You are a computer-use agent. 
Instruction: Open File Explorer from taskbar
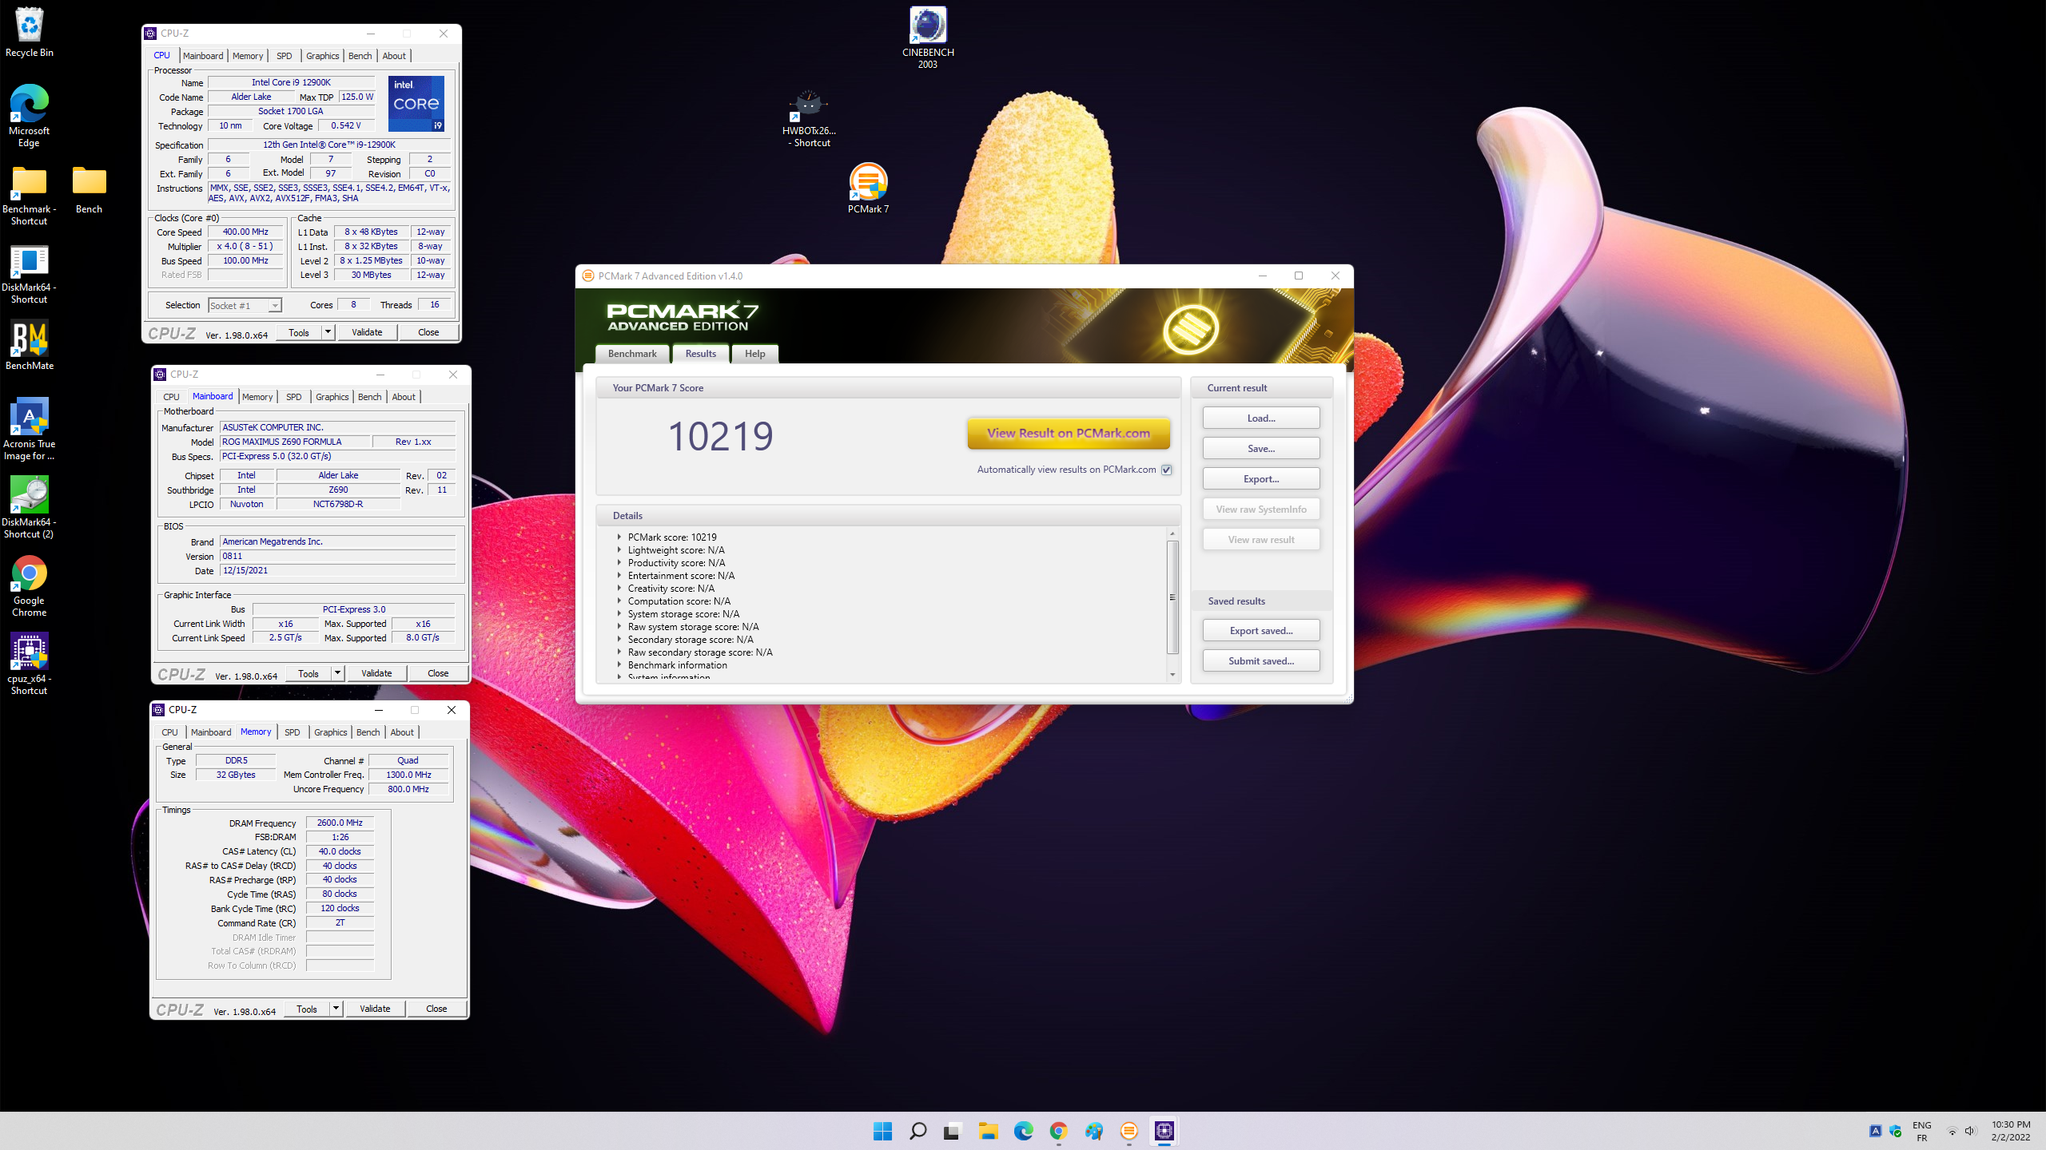pyautogui.click(x=988, y=1131)
